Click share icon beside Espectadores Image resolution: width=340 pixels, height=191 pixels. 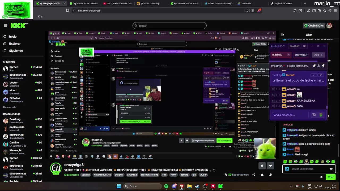[x=253, y=175]
